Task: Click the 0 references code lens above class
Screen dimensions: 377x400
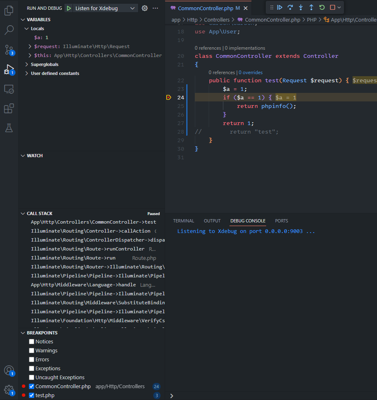Action: point(208,48)
